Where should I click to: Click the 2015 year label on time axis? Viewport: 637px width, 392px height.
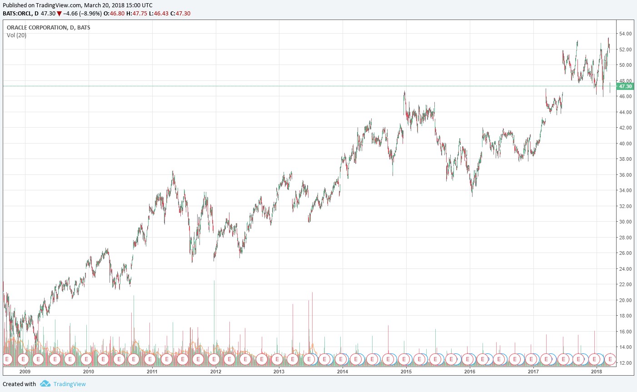(x=406, y=372)
